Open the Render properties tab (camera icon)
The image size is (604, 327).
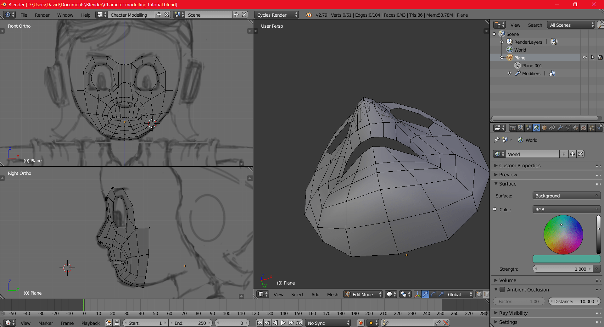[x=513, y=128]
